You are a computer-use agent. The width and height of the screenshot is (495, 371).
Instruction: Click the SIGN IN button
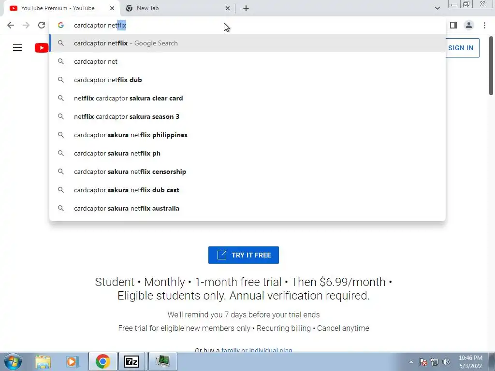tap(462, 48)
